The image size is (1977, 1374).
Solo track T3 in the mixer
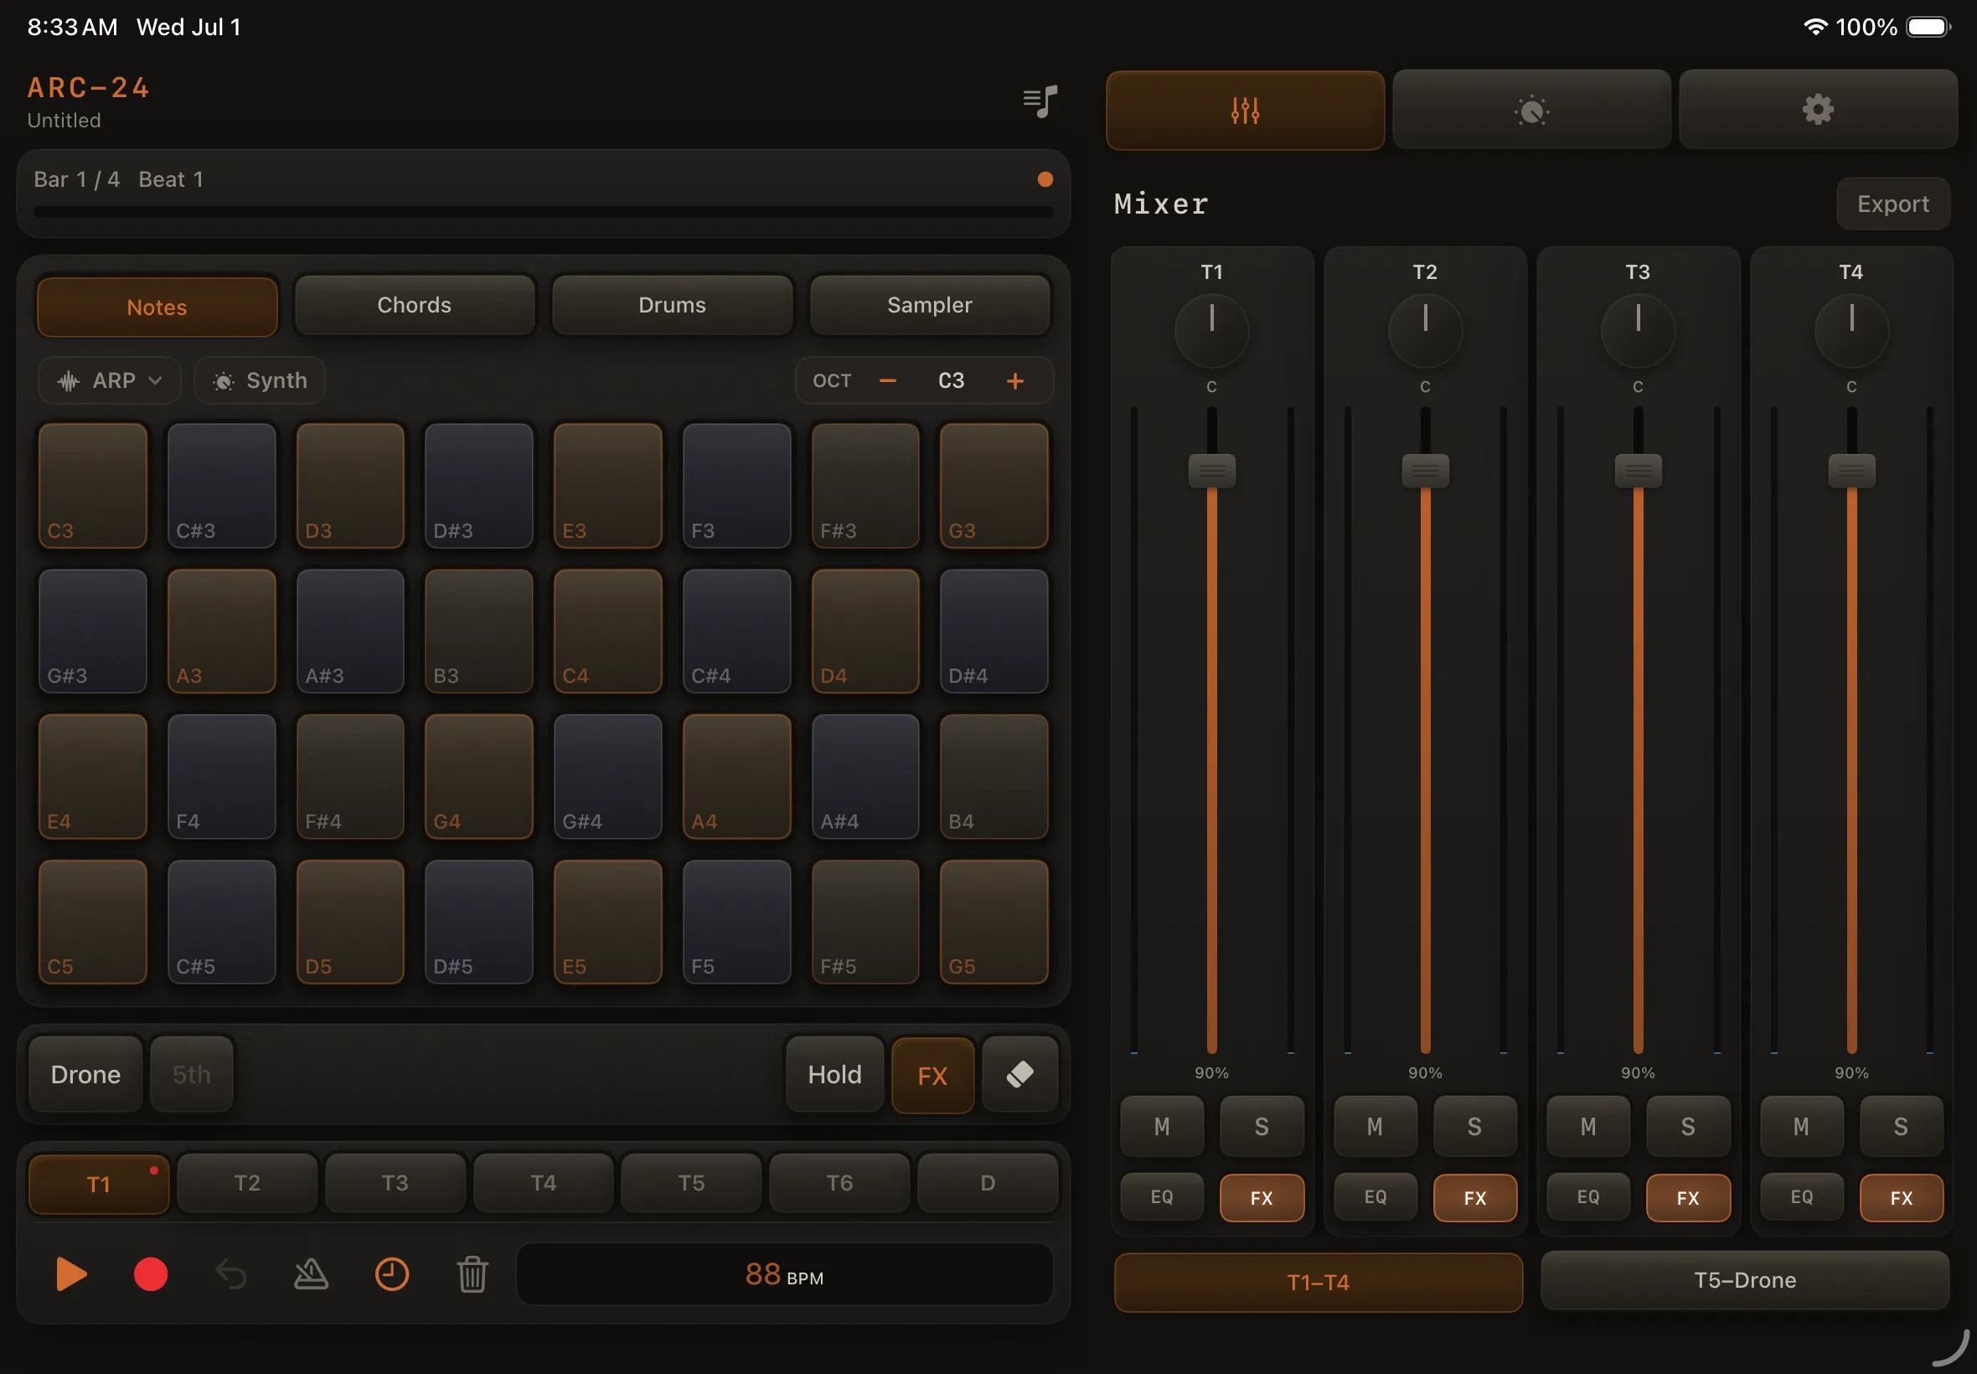click(x=1688, y=1126)
